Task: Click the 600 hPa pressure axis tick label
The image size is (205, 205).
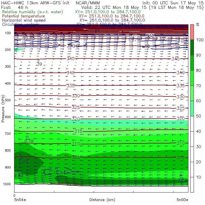Action: (x=8, y=117)
